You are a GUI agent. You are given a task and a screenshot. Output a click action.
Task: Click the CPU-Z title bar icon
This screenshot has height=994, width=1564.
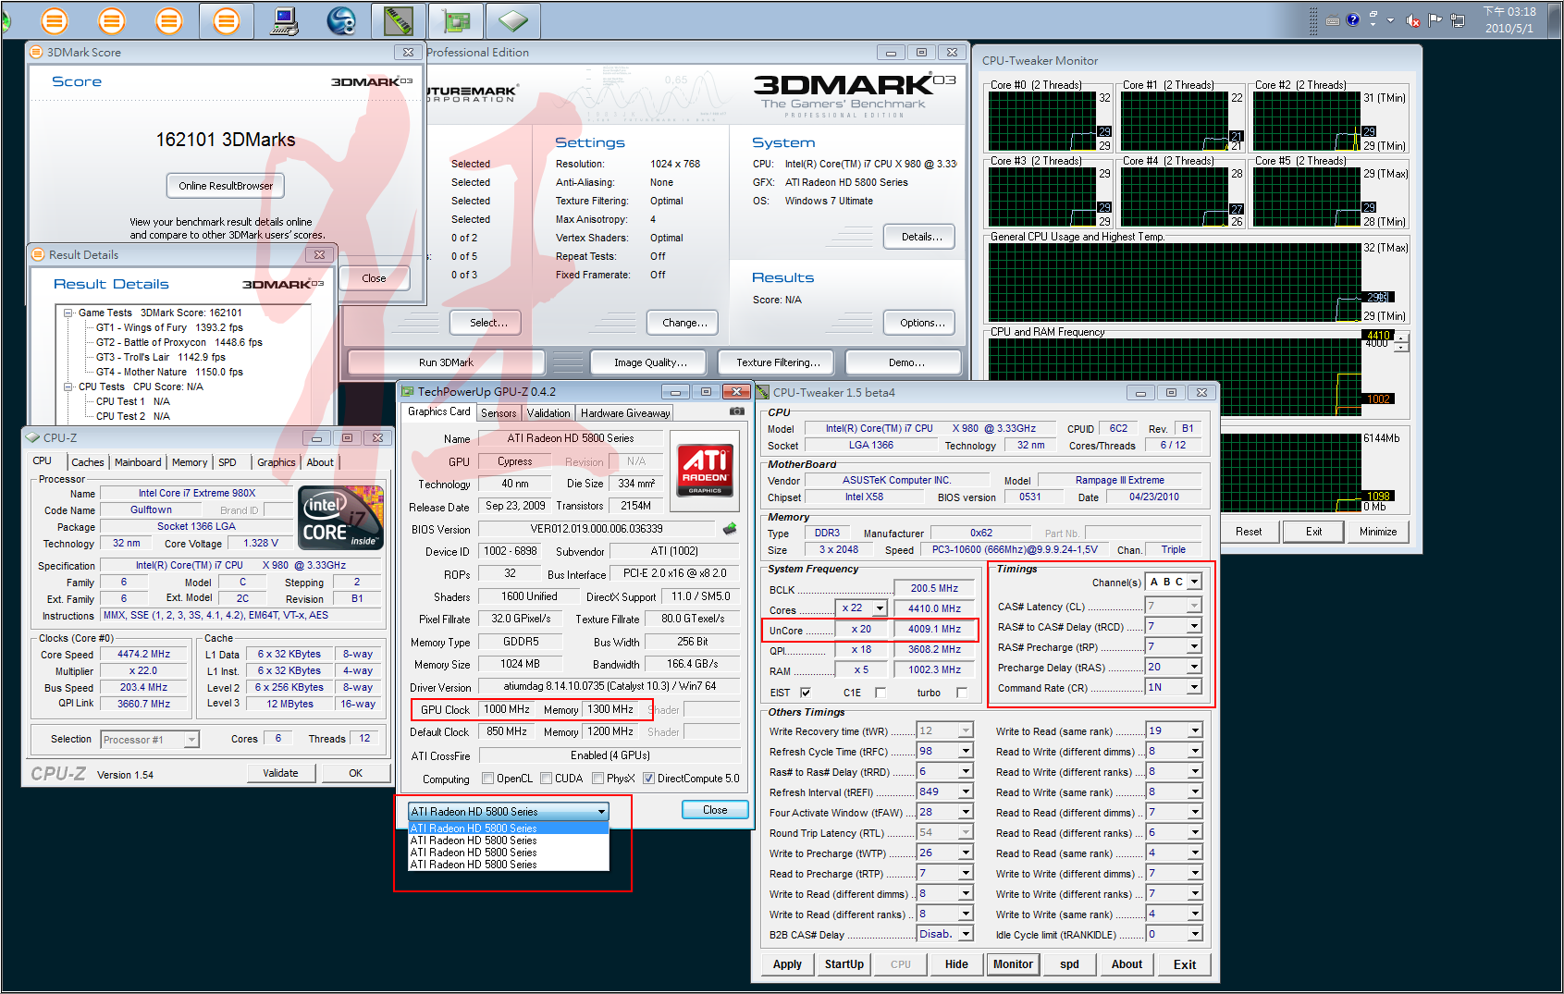coord(33,438)
